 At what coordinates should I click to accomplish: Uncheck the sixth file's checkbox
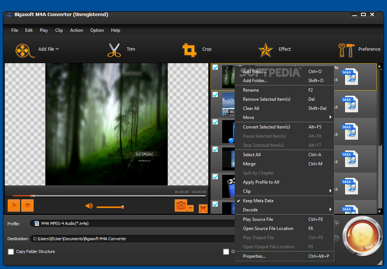[x=215, y=204]
